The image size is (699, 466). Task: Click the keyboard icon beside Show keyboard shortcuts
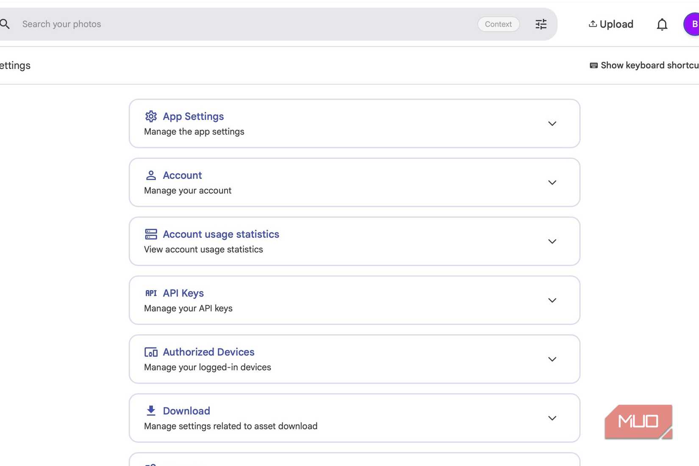tap(594, 65)
